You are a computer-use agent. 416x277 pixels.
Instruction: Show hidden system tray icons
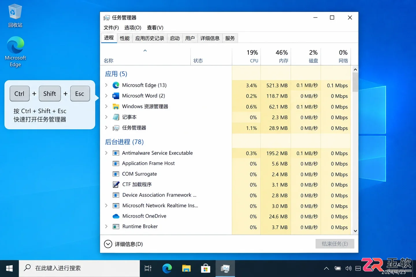pos(326,269)
